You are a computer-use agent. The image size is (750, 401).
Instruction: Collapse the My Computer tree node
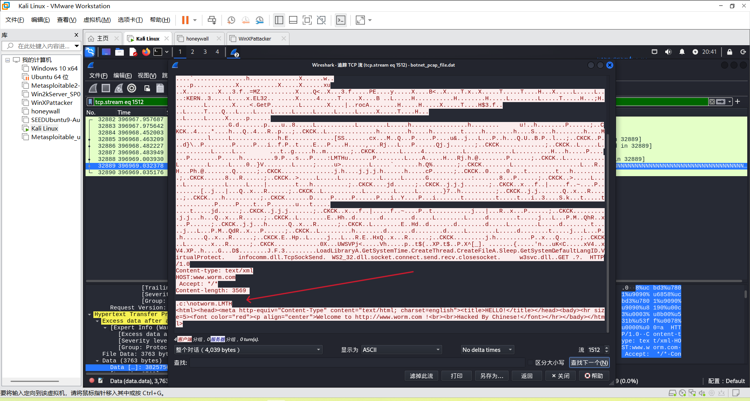[x=7, y=60]
